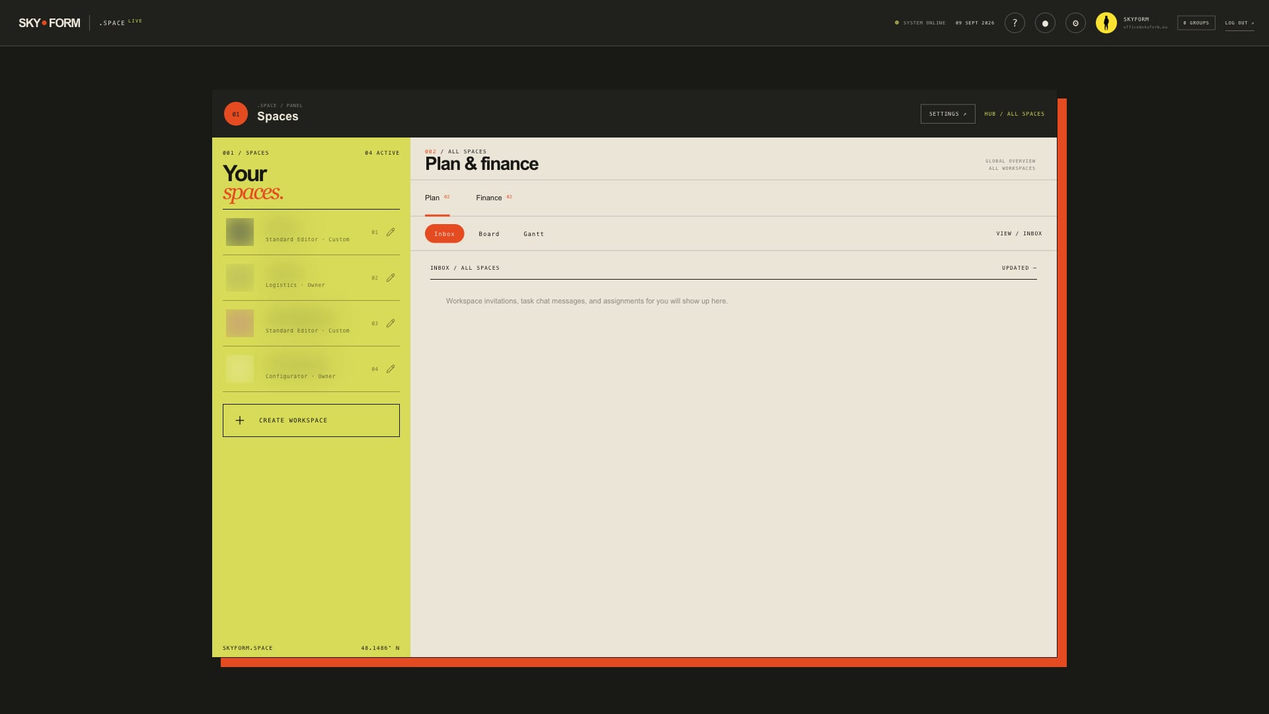
Task: Click the Create Workspace button
Action: pos(311,420)
